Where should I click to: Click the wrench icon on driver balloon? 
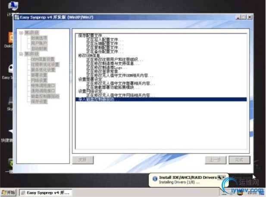219,177
